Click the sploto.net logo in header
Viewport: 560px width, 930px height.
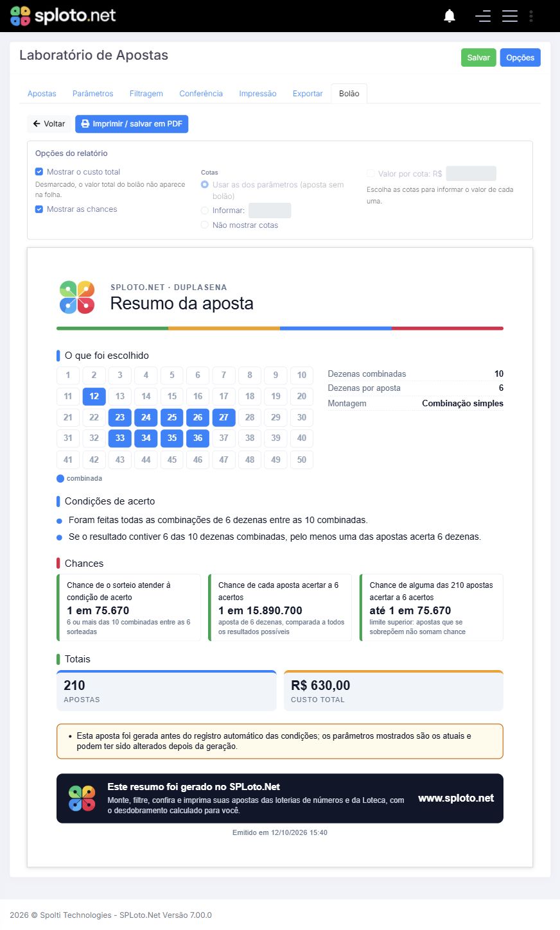point(63,15)
